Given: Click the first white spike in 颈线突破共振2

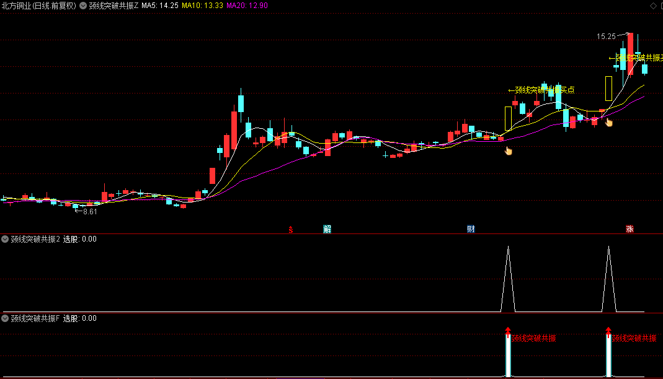Looking at the screenshot, I should (x=508, y=279).
